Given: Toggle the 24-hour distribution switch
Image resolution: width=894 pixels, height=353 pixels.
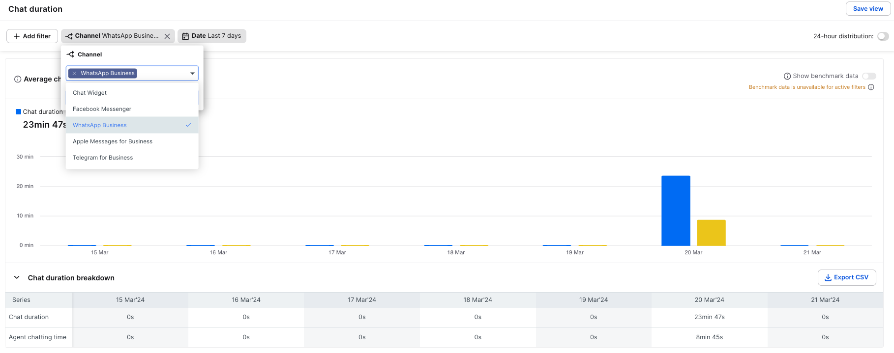Looking at the screenshot, I should click(x=883, y=36).
